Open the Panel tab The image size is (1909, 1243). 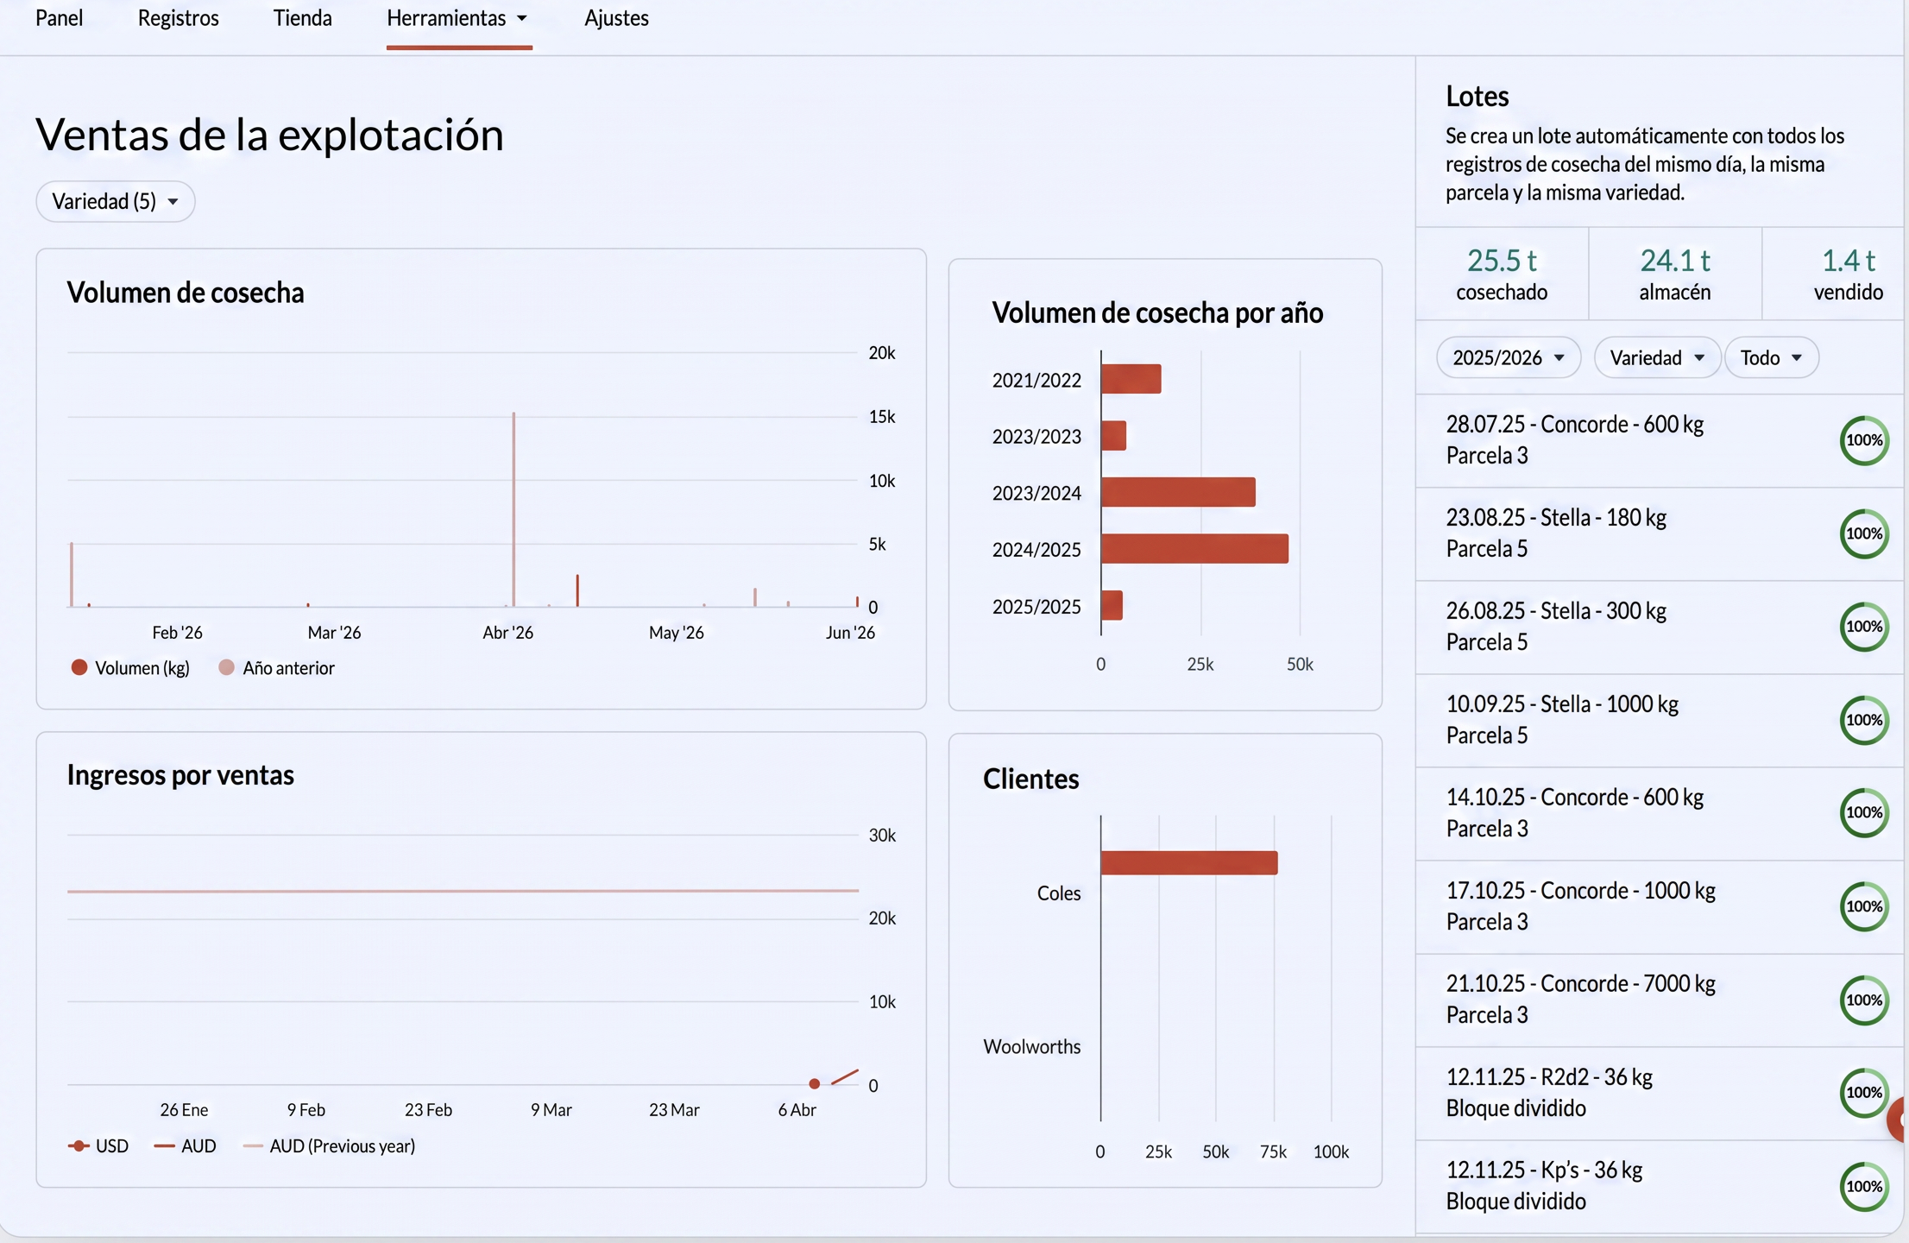59,18
